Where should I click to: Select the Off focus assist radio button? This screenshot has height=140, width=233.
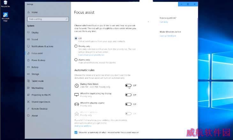click(x=76, y=38)
